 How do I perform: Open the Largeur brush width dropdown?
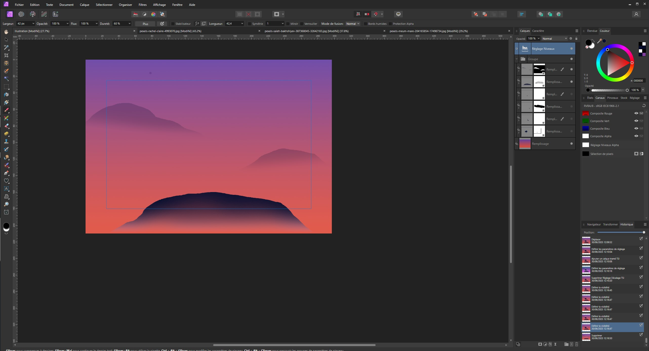33,24
